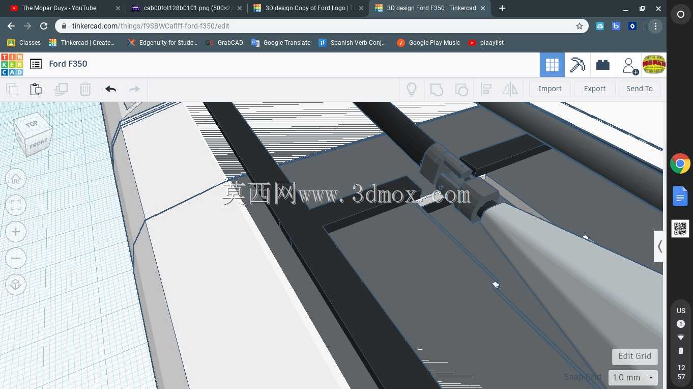Click the Edit Grid button
The height and width of the screenshot is (389, 693).
pos(634,356)
